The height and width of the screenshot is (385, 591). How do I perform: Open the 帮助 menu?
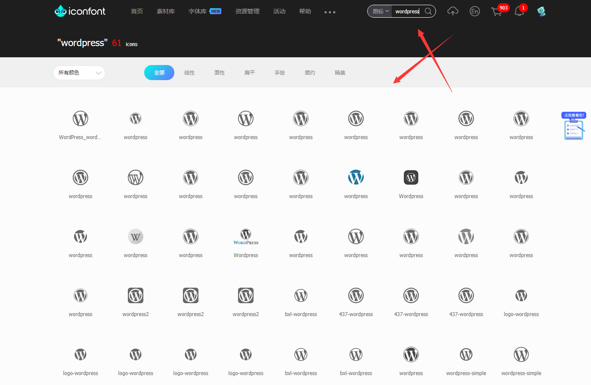point(305,11)
